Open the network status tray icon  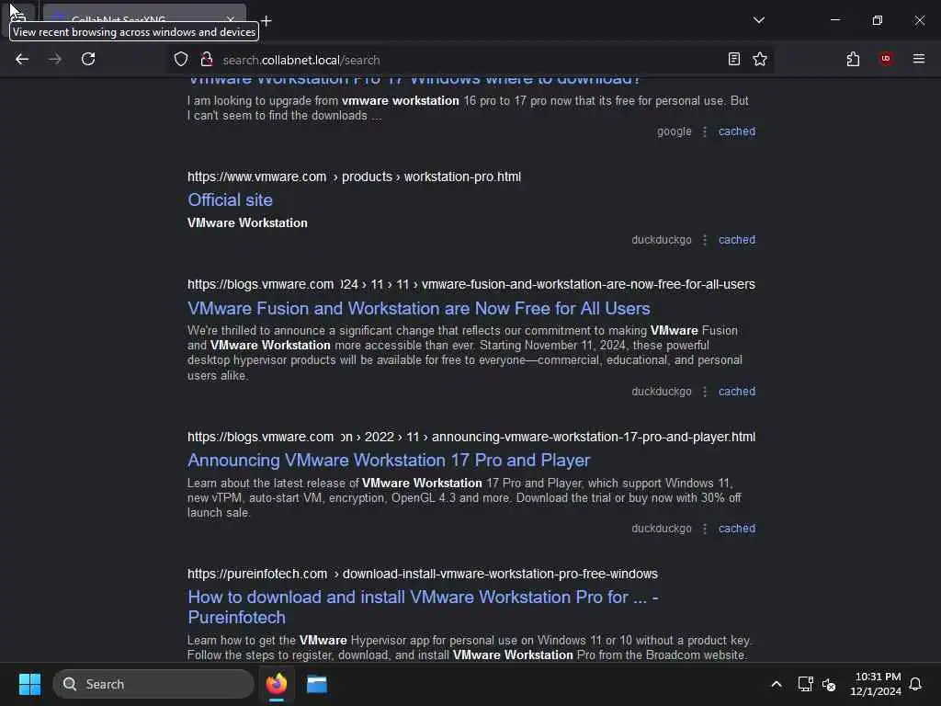click(805, 684)
